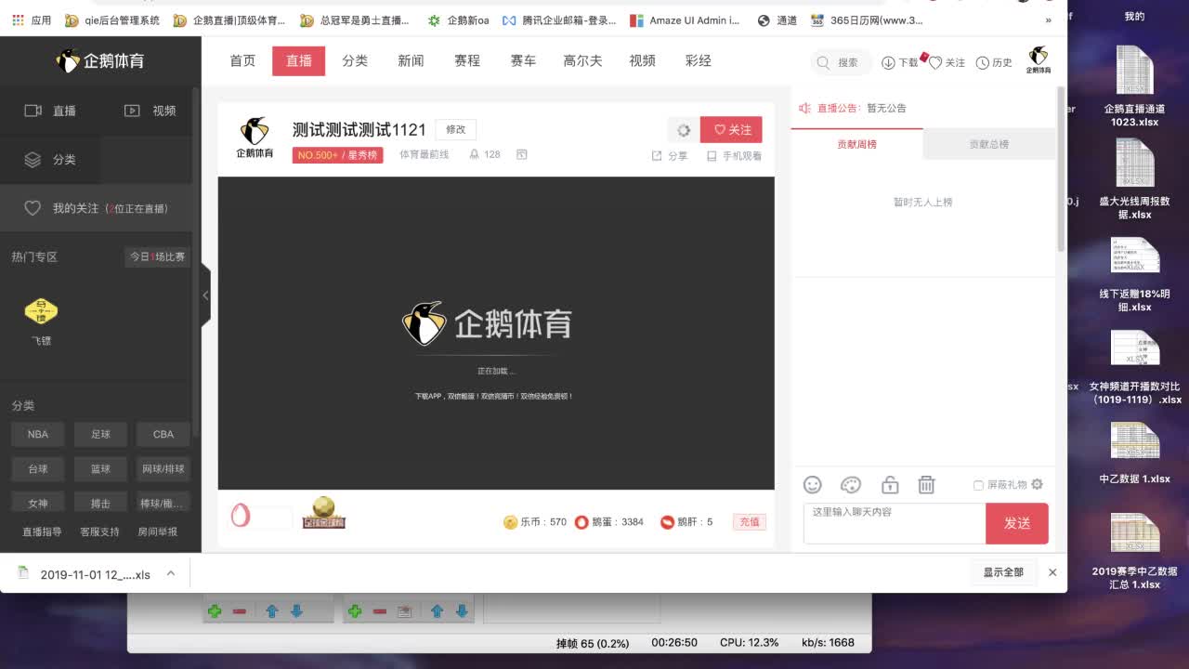The image size is (1189, 669).
Task: Toggle follow with the red 关注 button
Action: (x=731, y=130)
